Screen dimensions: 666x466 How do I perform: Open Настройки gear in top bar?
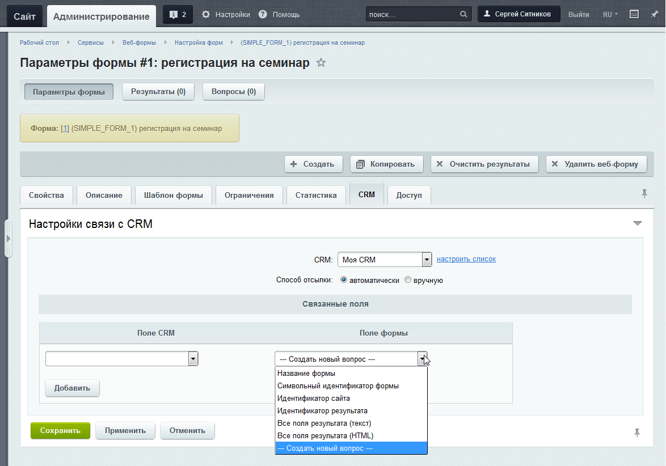206,15
